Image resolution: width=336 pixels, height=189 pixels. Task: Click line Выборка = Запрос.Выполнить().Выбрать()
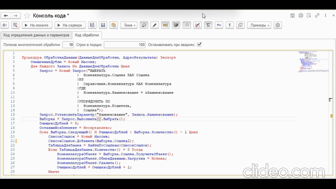82,119
